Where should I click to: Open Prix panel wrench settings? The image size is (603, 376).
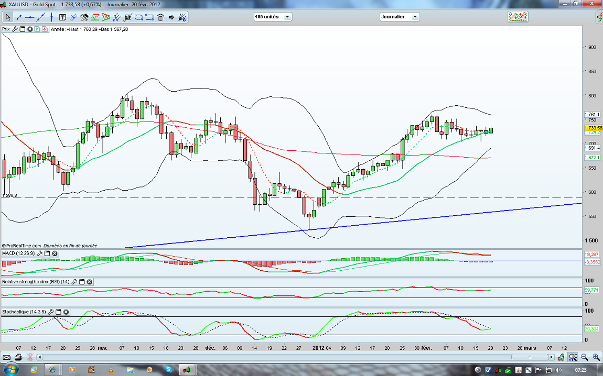click(x=15, y=29)
